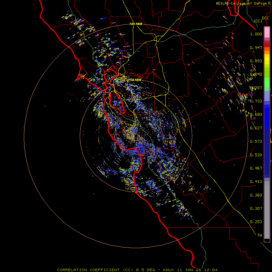
Task: Click the 0.253 scale label
Action: [x=256, y=222]
